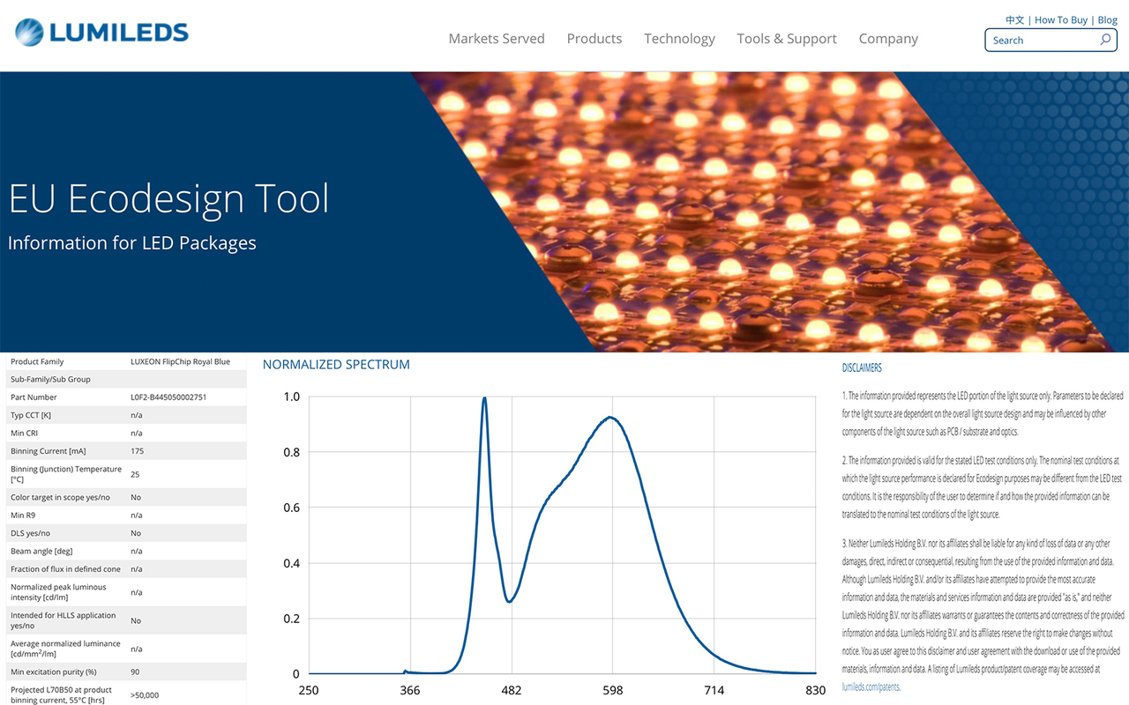Expand the Company navigation dropdown
This screenshot has height=705, width=1129.
click(x=888, y=39)
